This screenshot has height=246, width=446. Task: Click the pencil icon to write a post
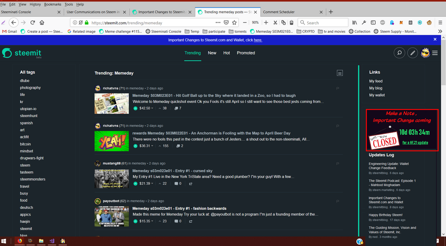coord(413,53)
